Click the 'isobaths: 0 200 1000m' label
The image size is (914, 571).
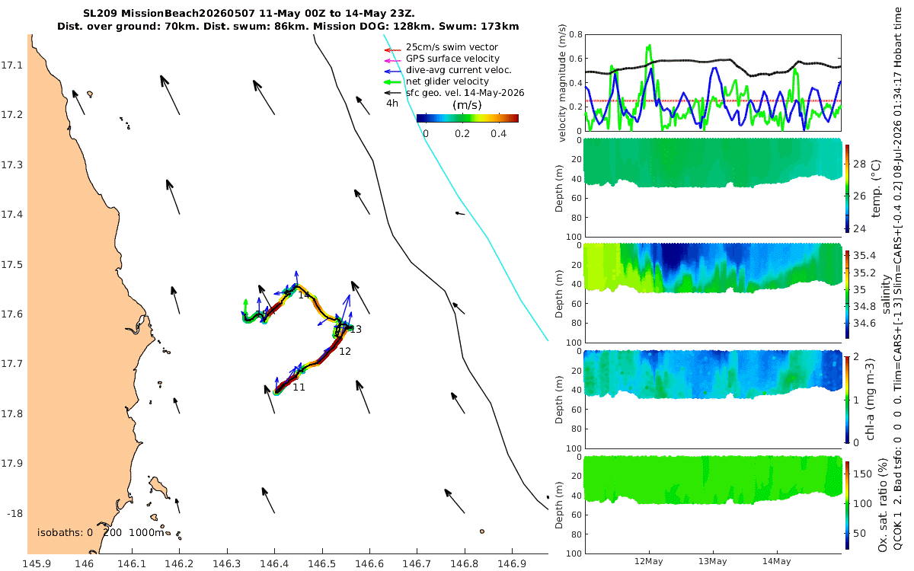[x=101, y=532]
